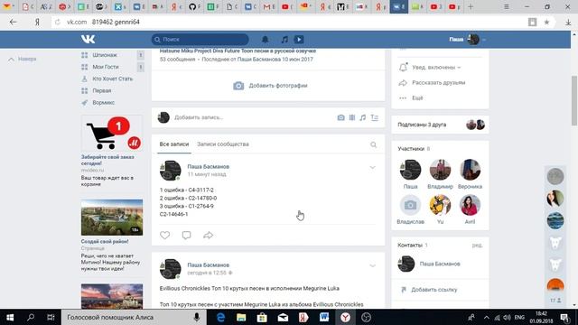Open Windows Start menu
The height and width of the screenshot is (325, 578).
click(x=10, y=317)
